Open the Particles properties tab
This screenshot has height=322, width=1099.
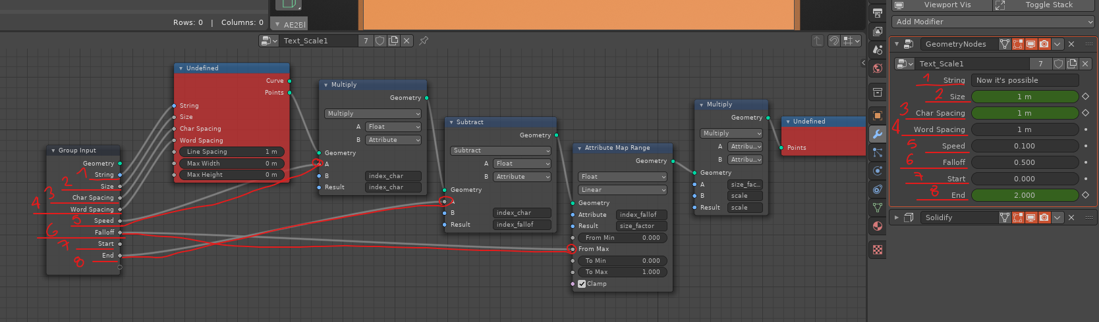[878, 152]
